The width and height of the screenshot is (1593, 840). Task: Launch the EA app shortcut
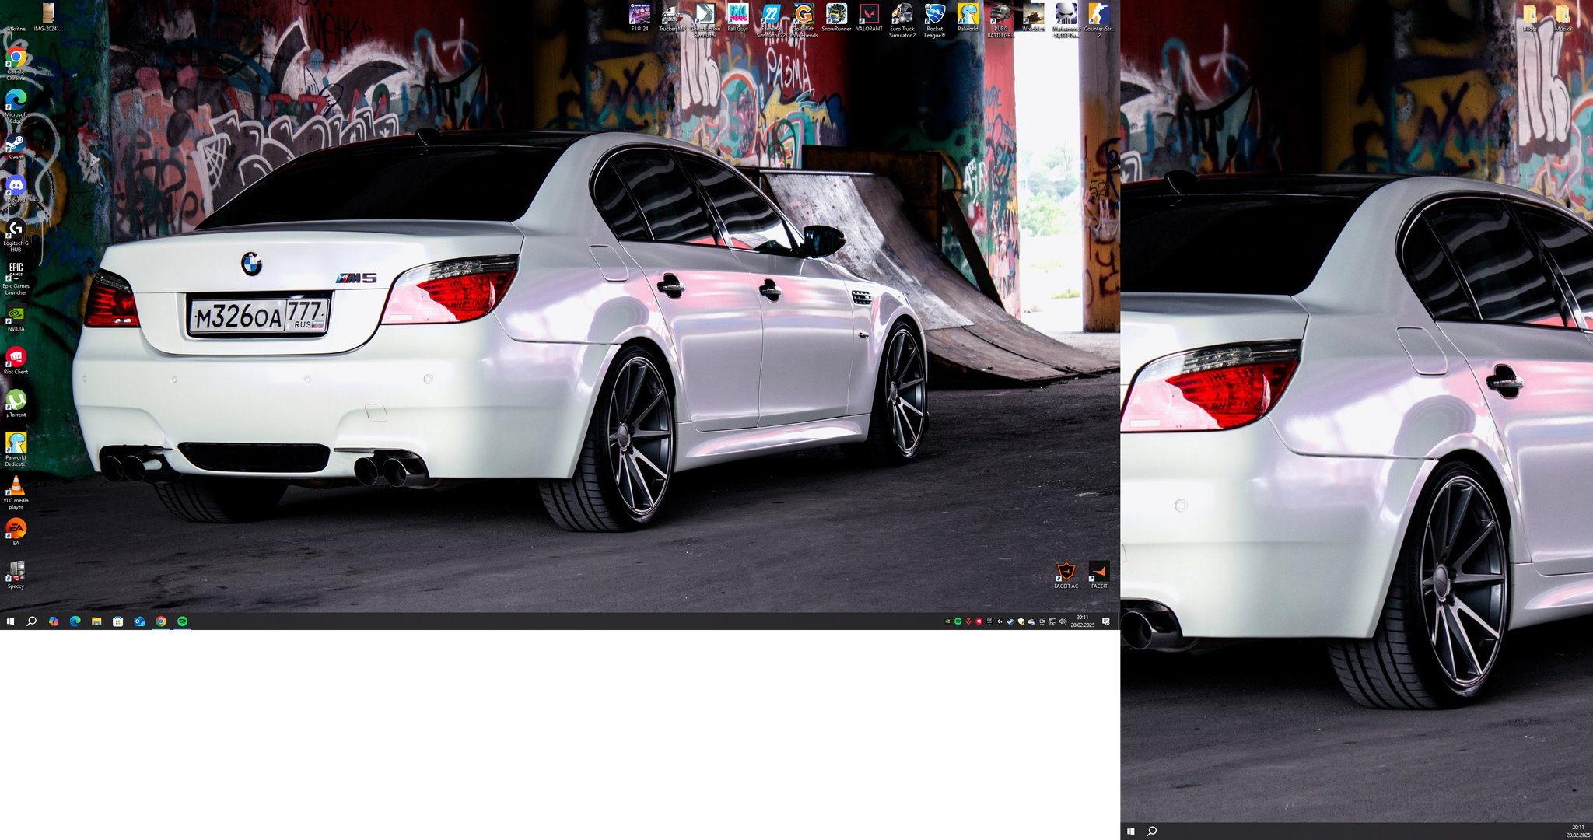click(16, 533)
